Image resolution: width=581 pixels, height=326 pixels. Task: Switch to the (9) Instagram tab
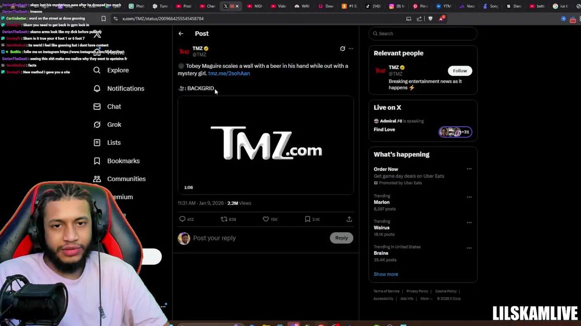[x=397, y=6]
